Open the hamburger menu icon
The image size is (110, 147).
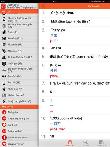tap(43, 6)
